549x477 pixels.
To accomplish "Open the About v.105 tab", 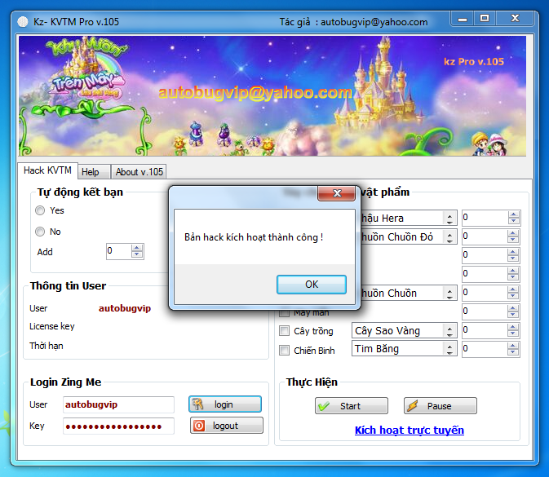I will [139, 172].
